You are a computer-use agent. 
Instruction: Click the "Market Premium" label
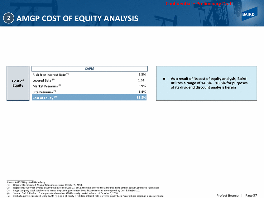pos(47,86)
